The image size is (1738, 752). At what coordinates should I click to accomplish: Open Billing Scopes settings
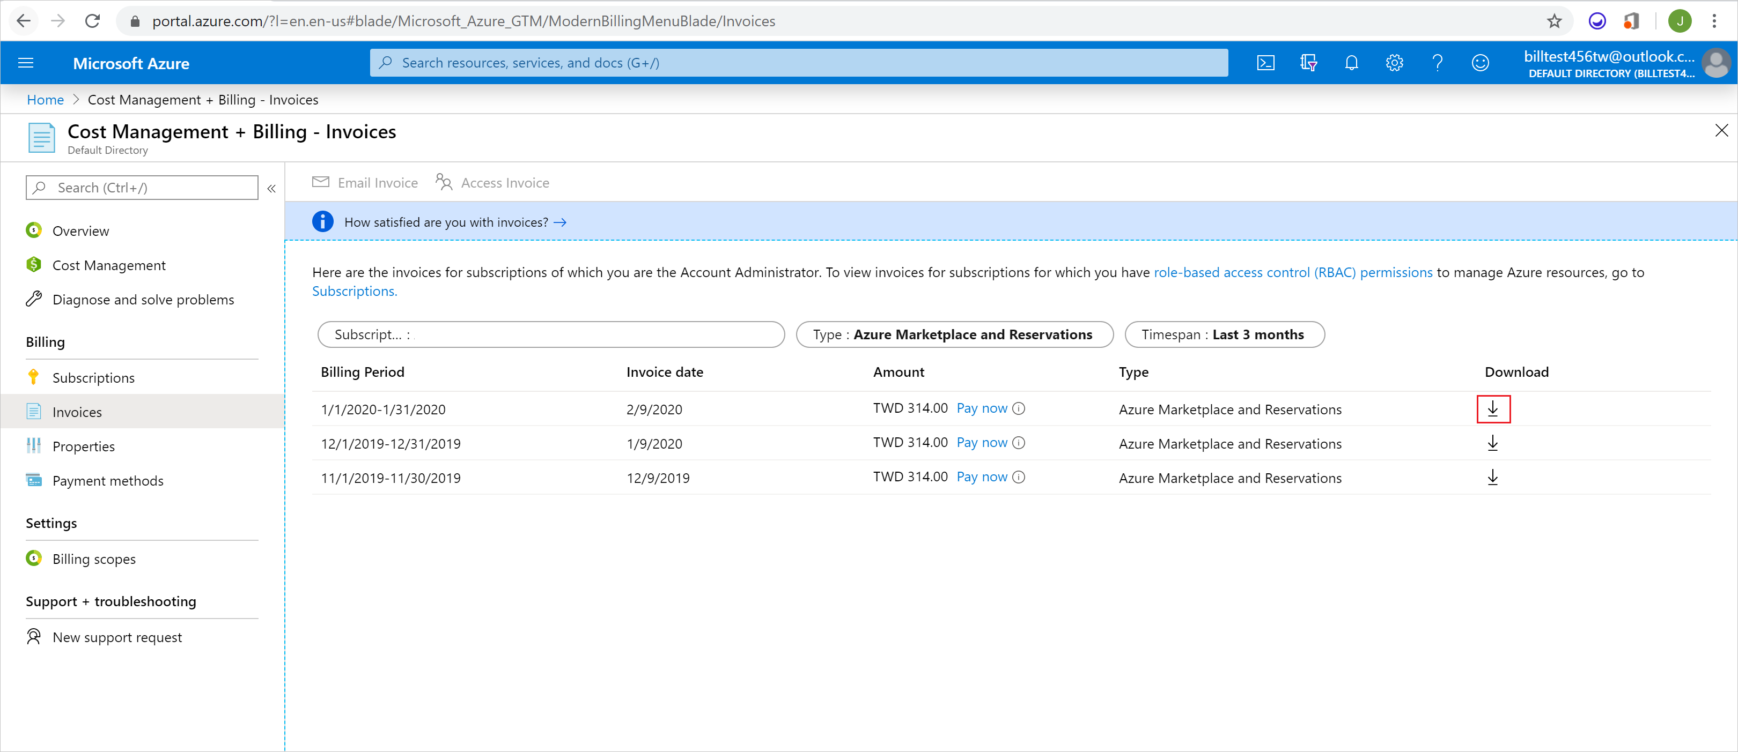(94, 558)
